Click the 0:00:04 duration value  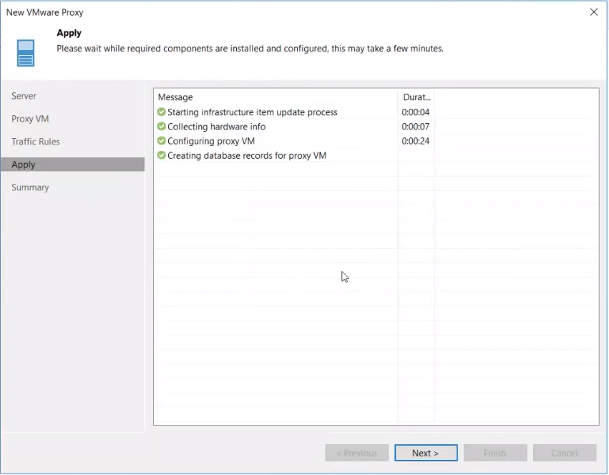click(415, 112)
